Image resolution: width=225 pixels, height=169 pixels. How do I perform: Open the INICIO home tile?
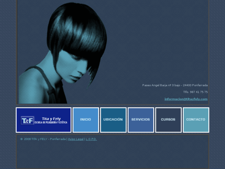point(86,120)
